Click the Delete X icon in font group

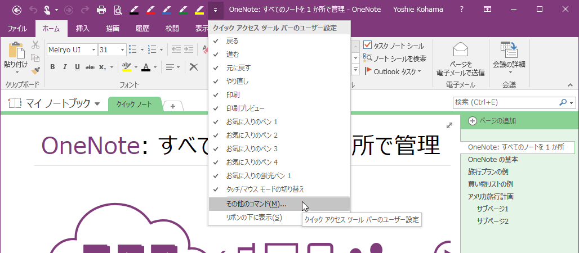[x=194, y=67]
